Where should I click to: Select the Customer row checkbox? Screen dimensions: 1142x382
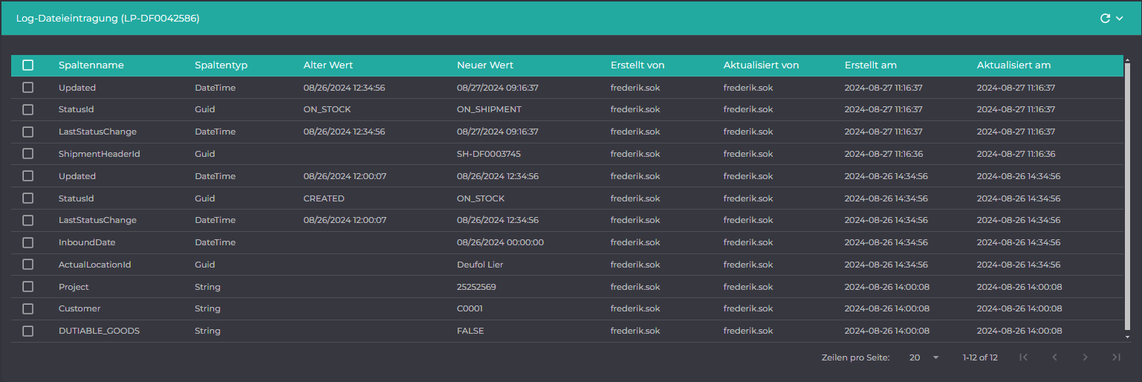pyautogui.click(x=28, y=308)
